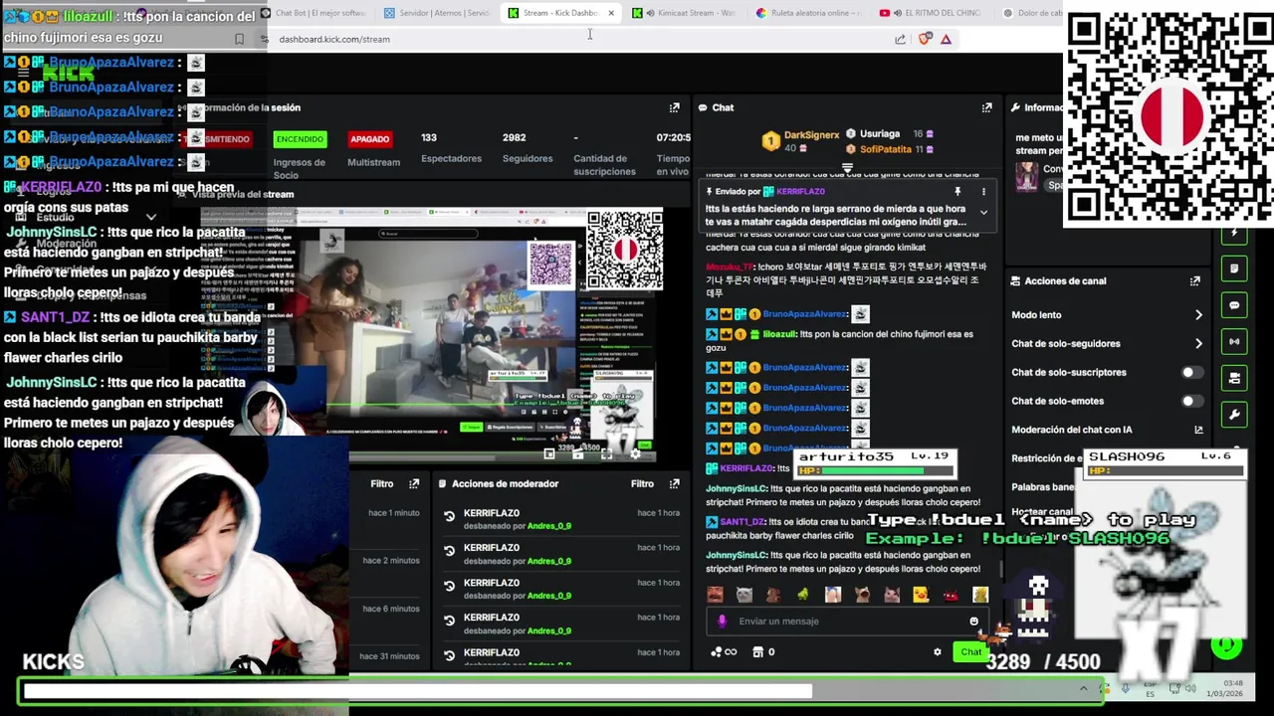Pop out the Chat panel
The width and height of the screenshot is (1274, 716).
[986, 107]
